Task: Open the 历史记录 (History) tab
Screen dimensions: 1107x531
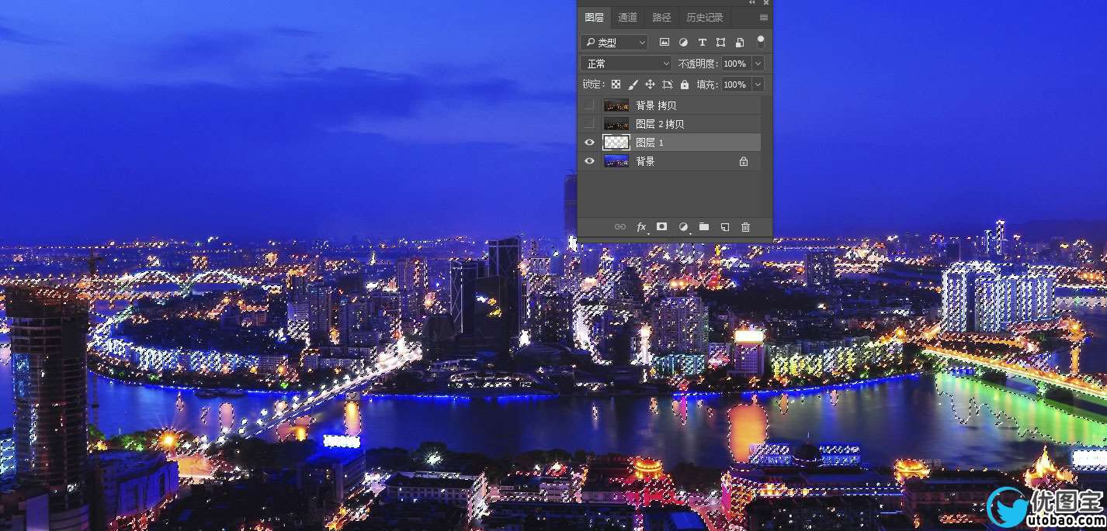Action: (704, 17)
